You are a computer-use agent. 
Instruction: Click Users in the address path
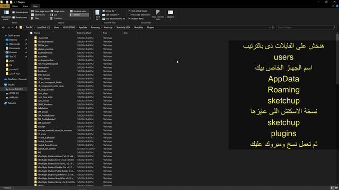coord(57,27)
